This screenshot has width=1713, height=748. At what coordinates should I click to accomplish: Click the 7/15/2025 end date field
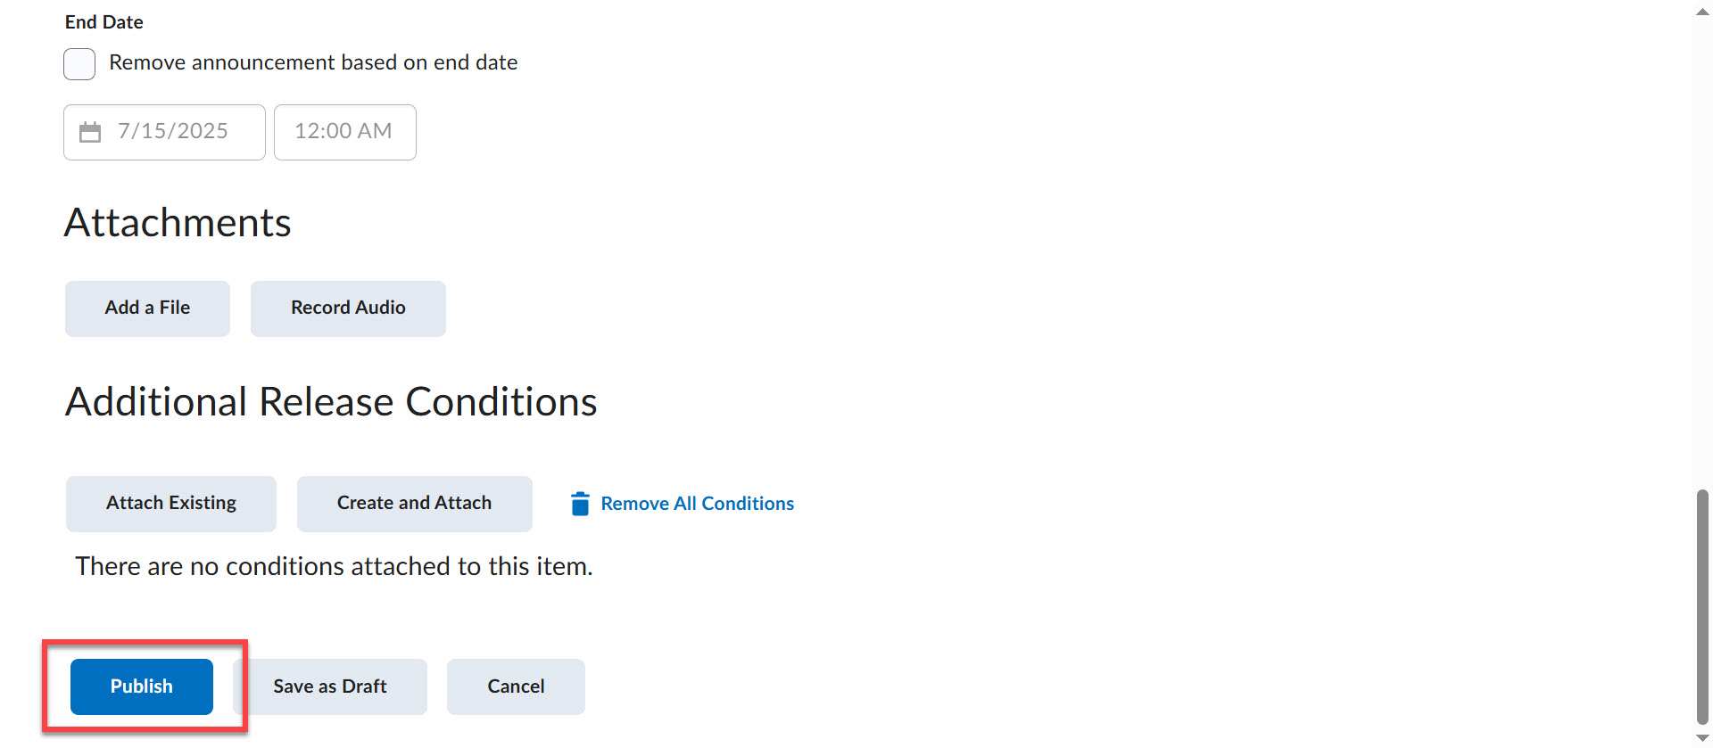[172, 132]
